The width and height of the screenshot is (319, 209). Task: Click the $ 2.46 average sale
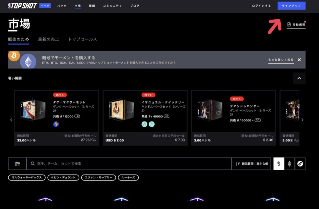[x=268, y=140]
